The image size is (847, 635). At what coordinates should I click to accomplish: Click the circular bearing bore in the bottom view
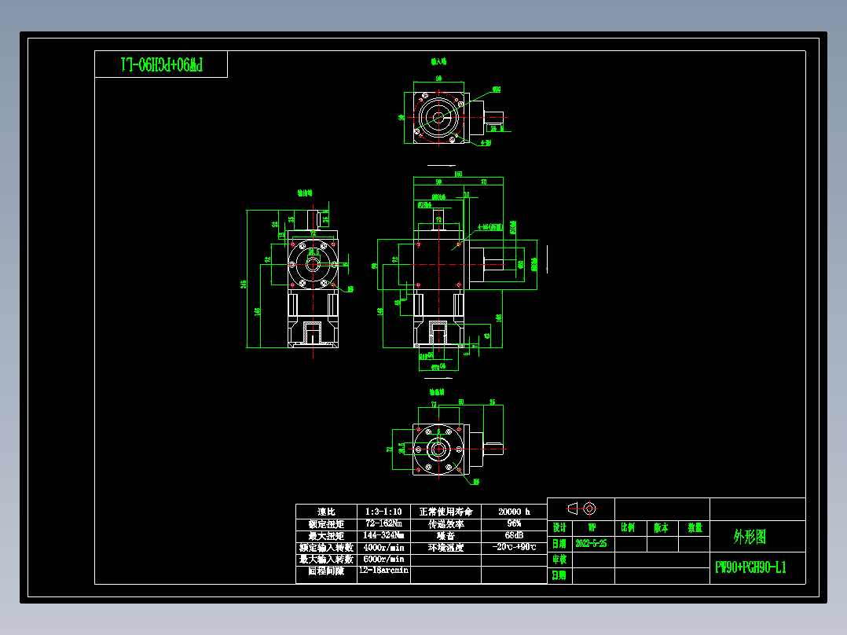[x=438, y=449]
